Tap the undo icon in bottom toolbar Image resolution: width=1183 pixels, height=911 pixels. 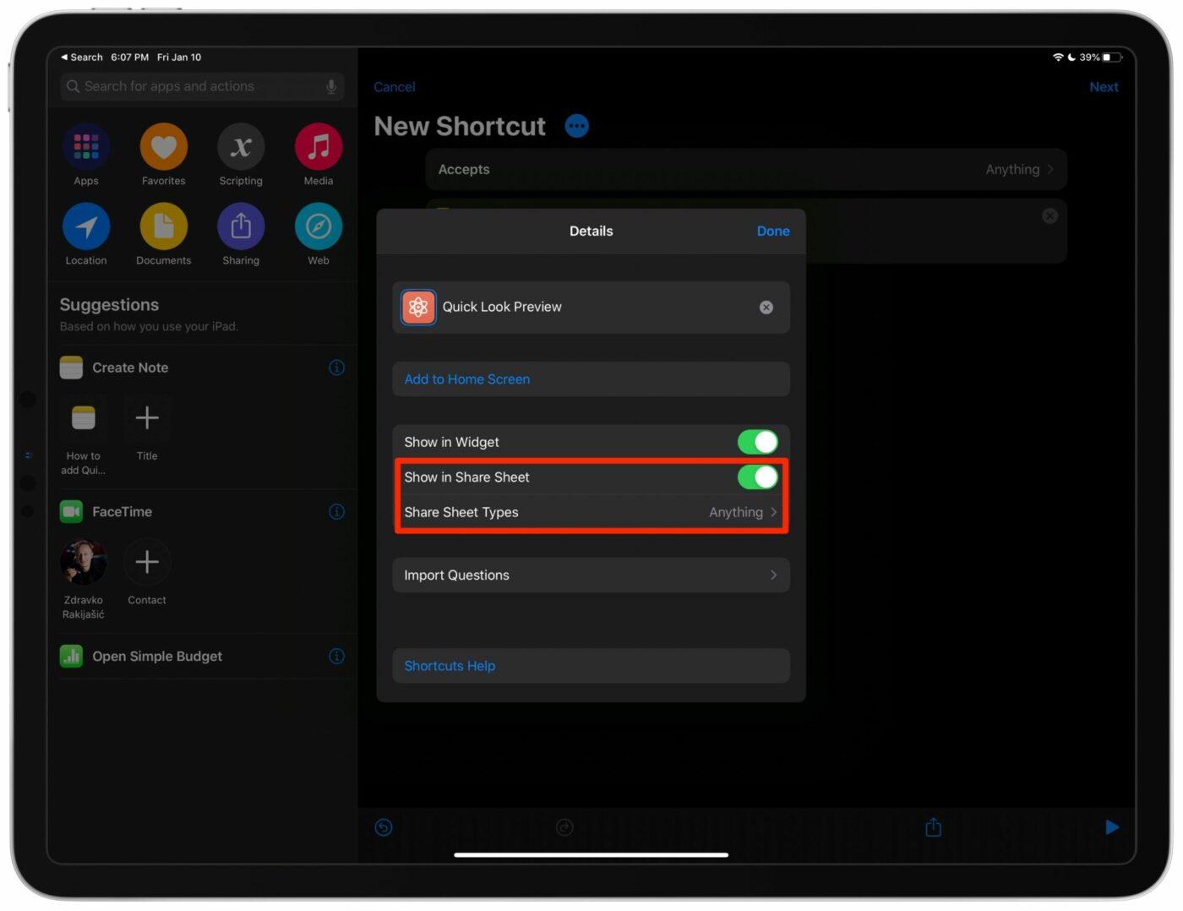(384, 827)
